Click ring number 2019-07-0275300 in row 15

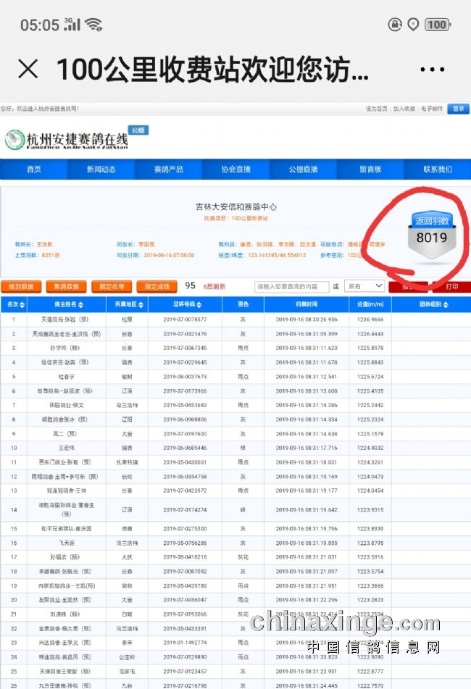(x=185, y=529)
